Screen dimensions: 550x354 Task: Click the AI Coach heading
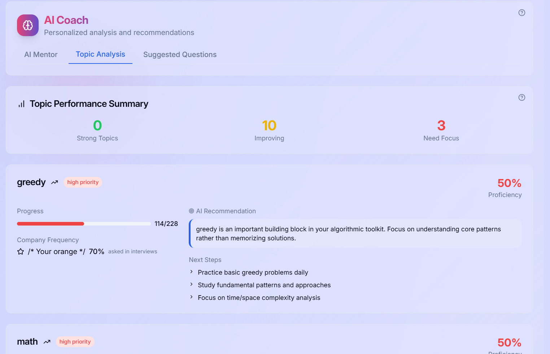(66, 20)
